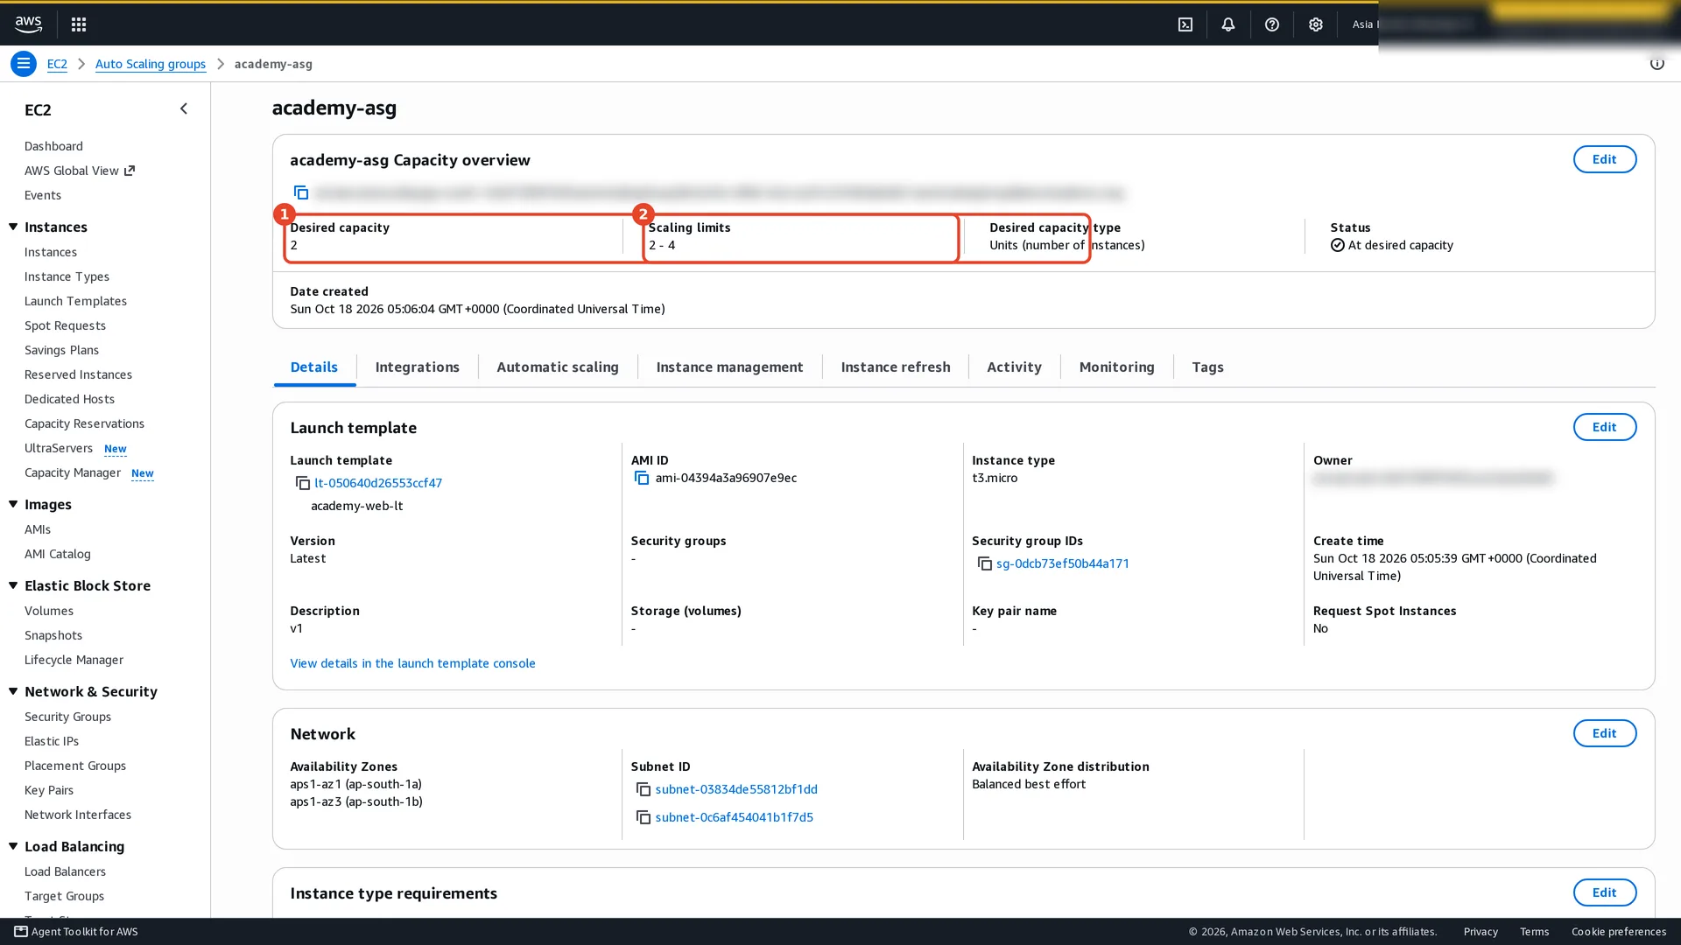Open the Instance management tab
Screen dimensions: 1681x945
point(729,367)
